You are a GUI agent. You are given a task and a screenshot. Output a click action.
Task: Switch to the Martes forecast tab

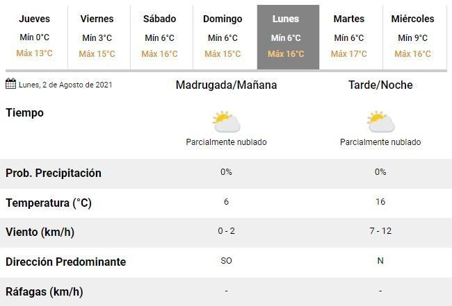348,37
